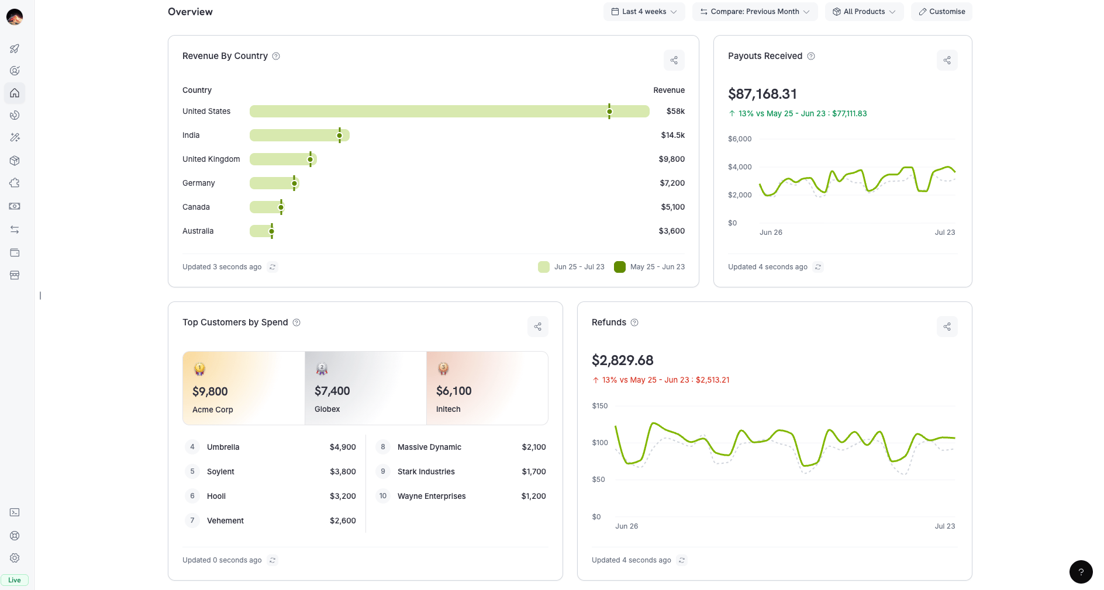Open the Compare: Previous Month dropdown
This screenshot has height=590, width=1104.
coord(755,12)
